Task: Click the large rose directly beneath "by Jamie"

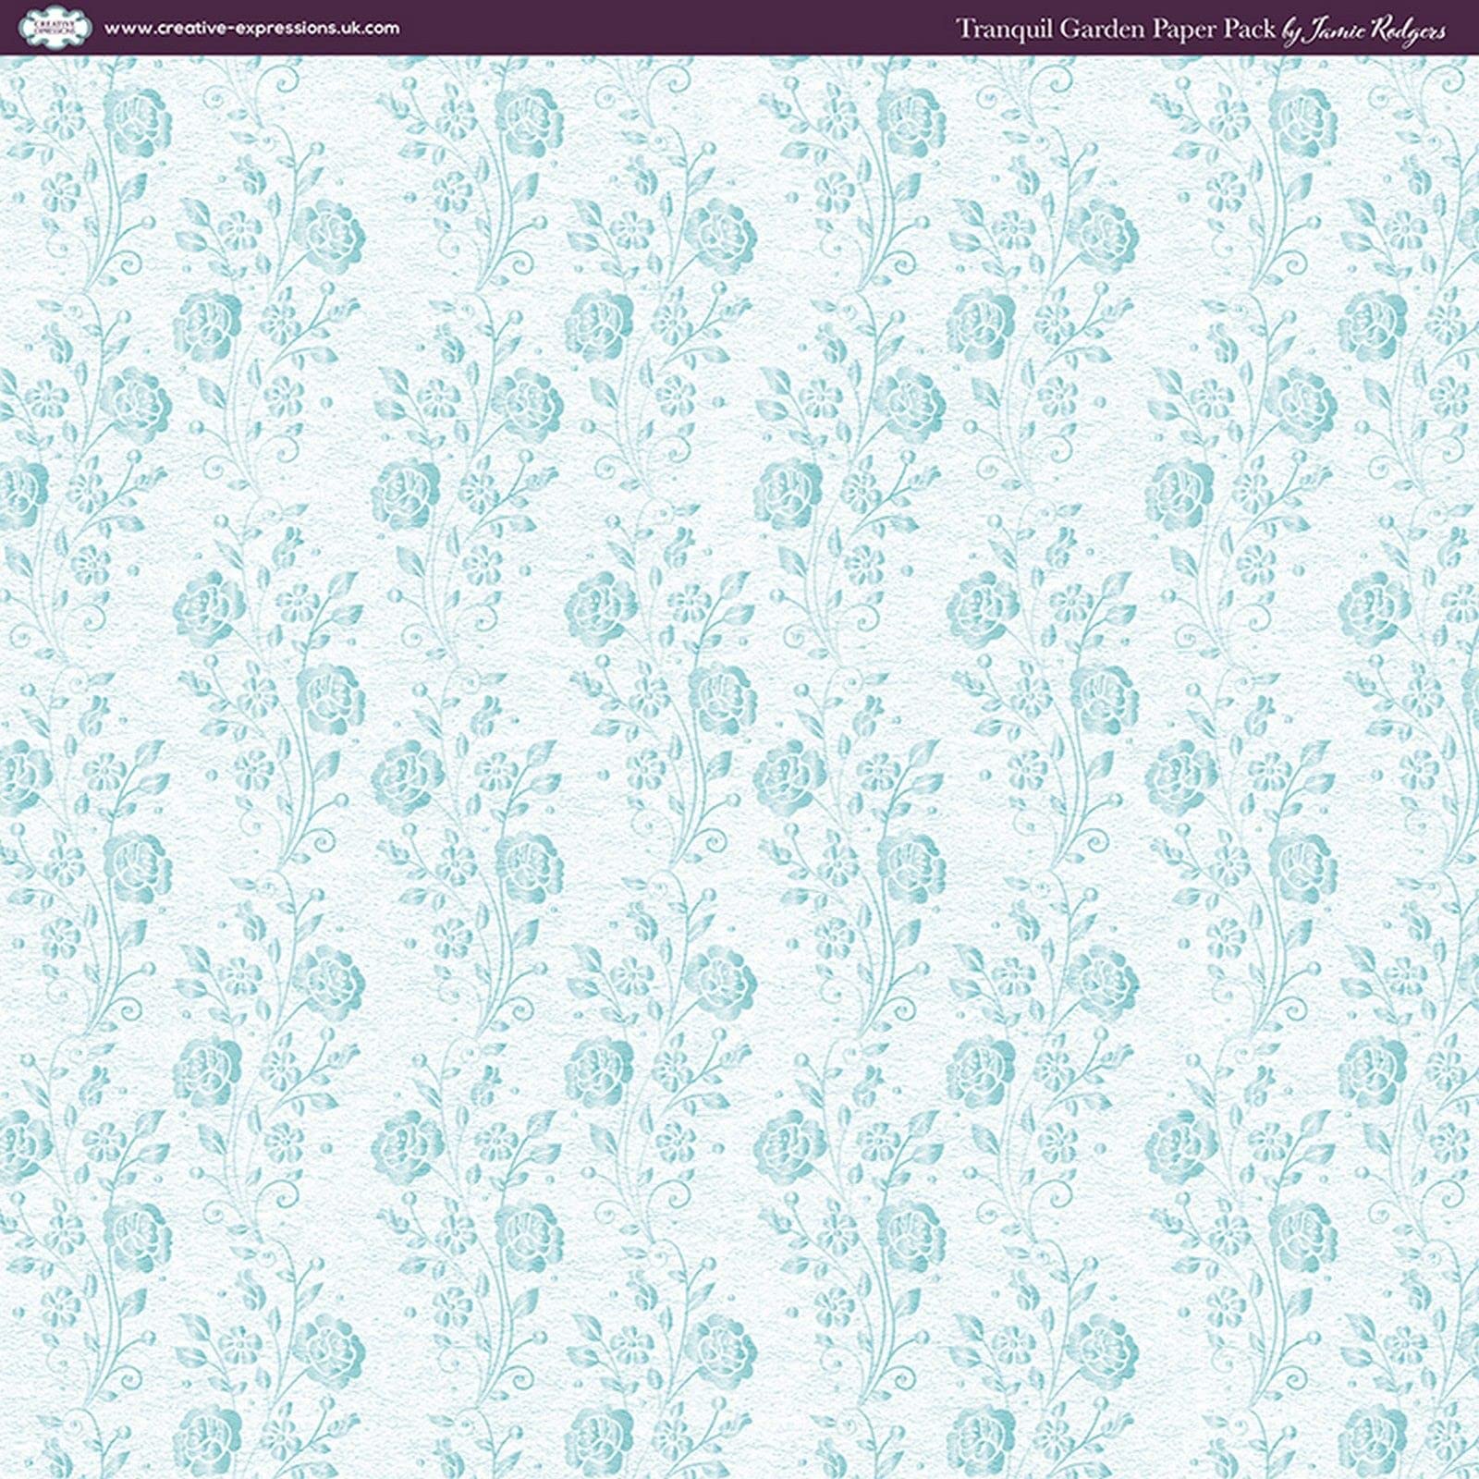Action: (1302, 121)
